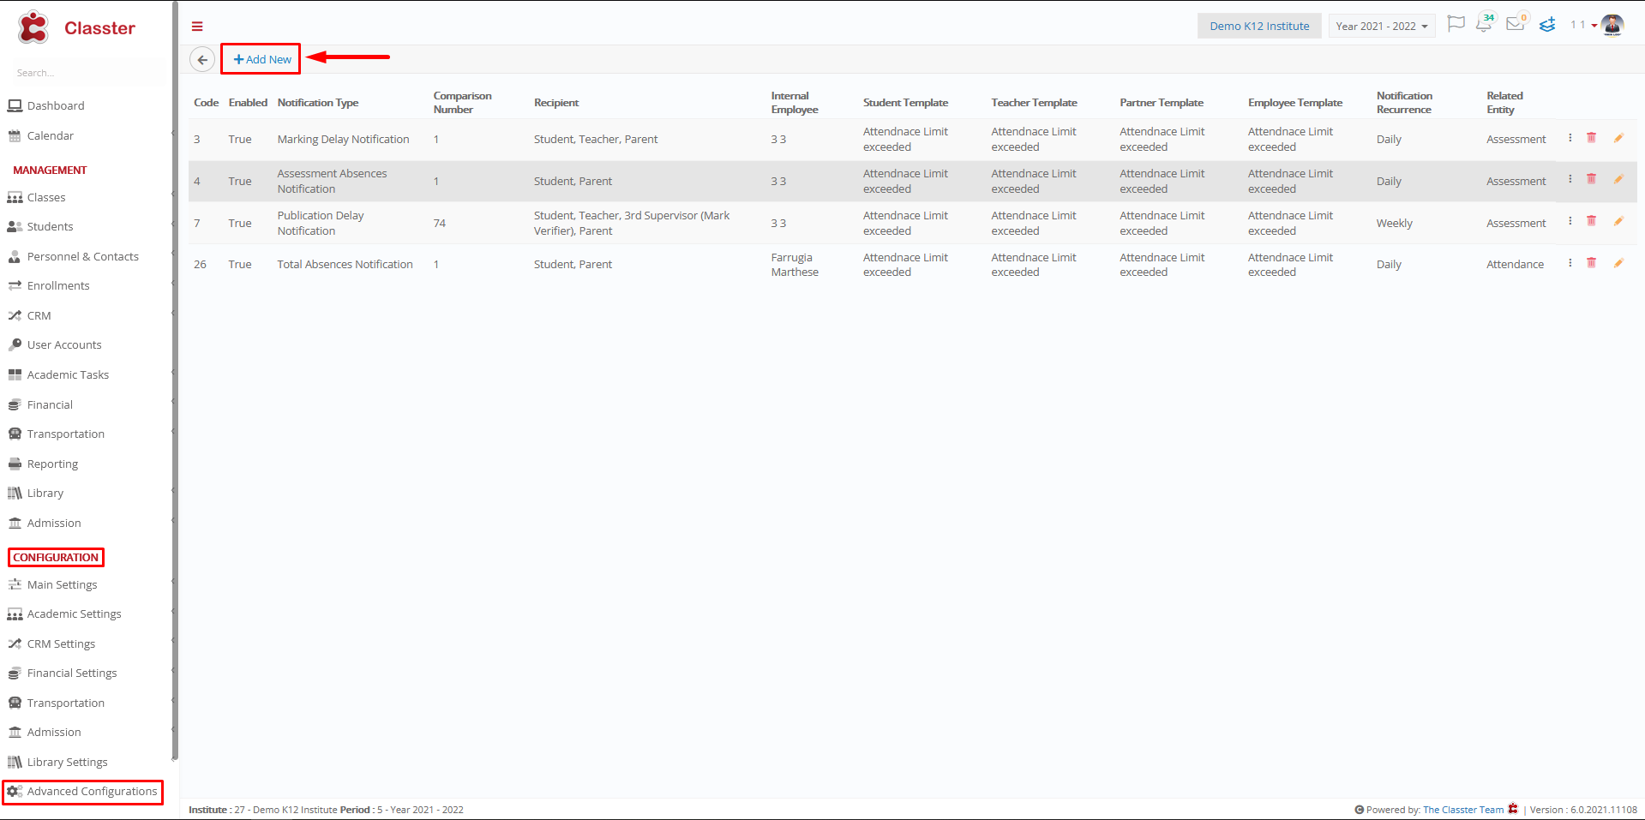Click the Add New button

[261, 59]
